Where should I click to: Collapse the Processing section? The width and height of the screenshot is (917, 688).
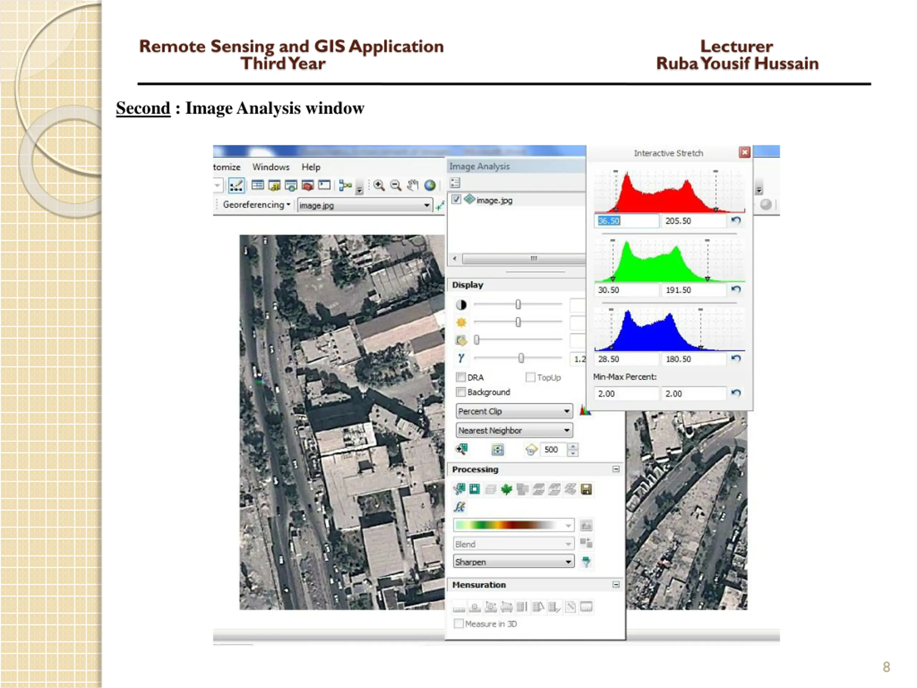(x=616, y=469)
